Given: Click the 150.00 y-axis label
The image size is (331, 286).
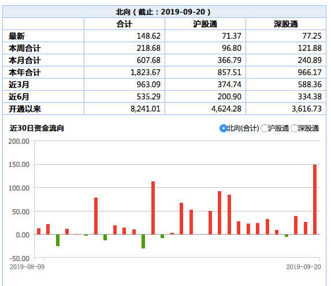Looking at the screenshot, I should tap(19, 165).
